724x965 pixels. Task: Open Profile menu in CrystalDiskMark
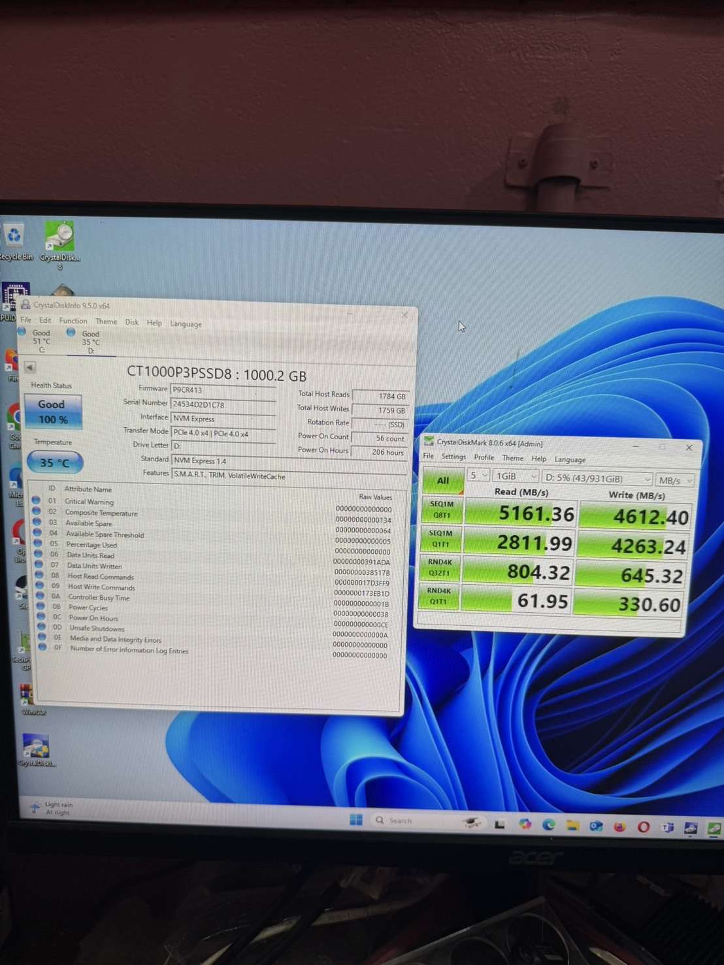point(484,457)
